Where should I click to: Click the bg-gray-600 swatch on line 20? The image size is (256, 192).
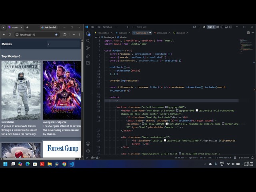tap(166, 107)
